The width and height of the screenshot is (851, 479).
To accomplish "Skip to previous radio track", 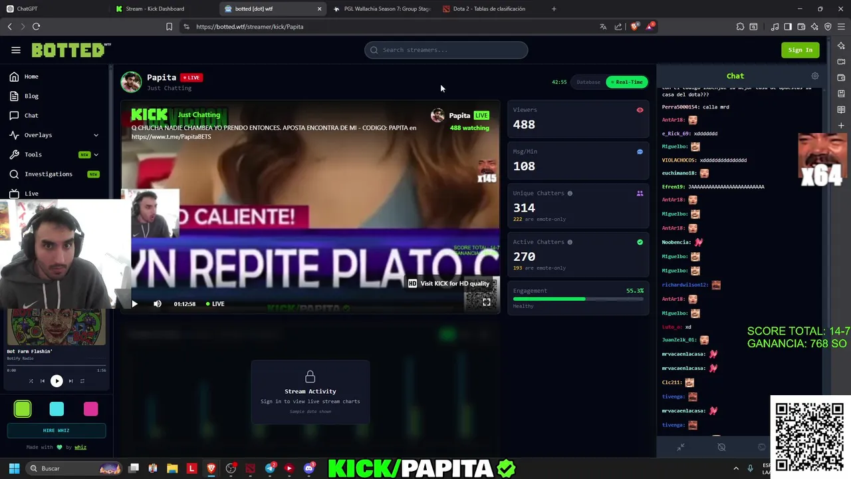I will (x=43, y=381).
